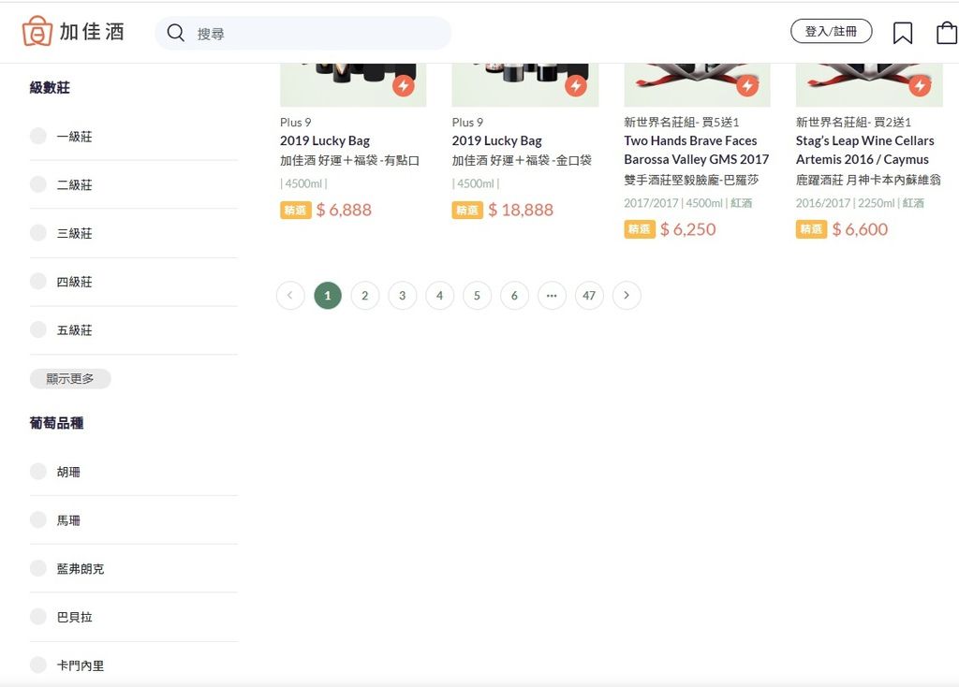The image size is (959, 687).
Task: Click lightning icon on $6,888 Lucky Bag
Action: pos(404,85)
